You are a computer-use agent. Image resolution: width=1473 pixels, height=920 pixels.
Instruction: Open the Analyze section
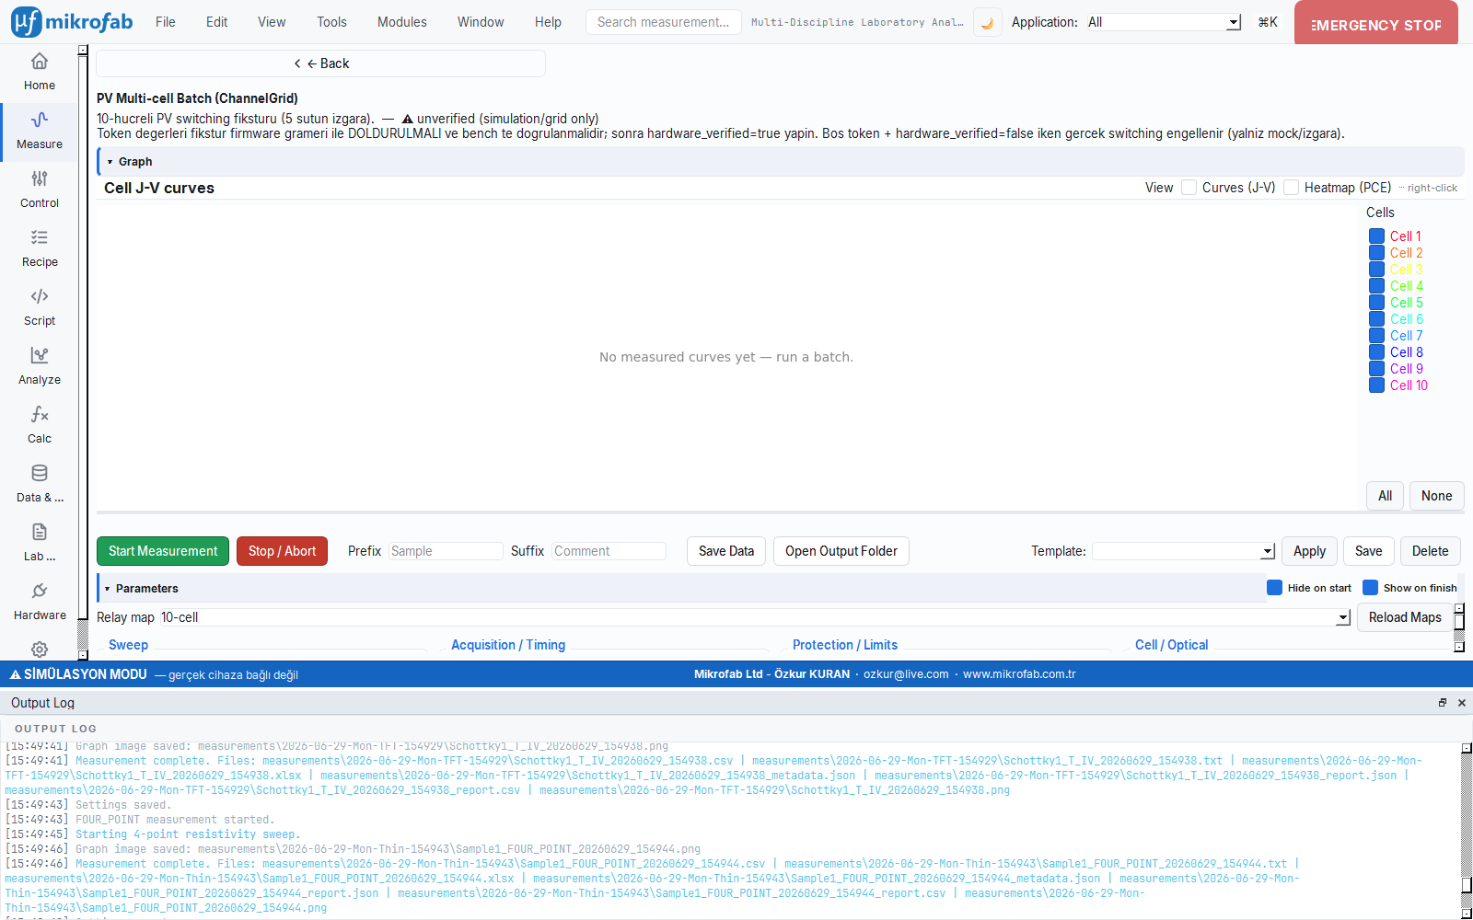(x=40, y=366)
